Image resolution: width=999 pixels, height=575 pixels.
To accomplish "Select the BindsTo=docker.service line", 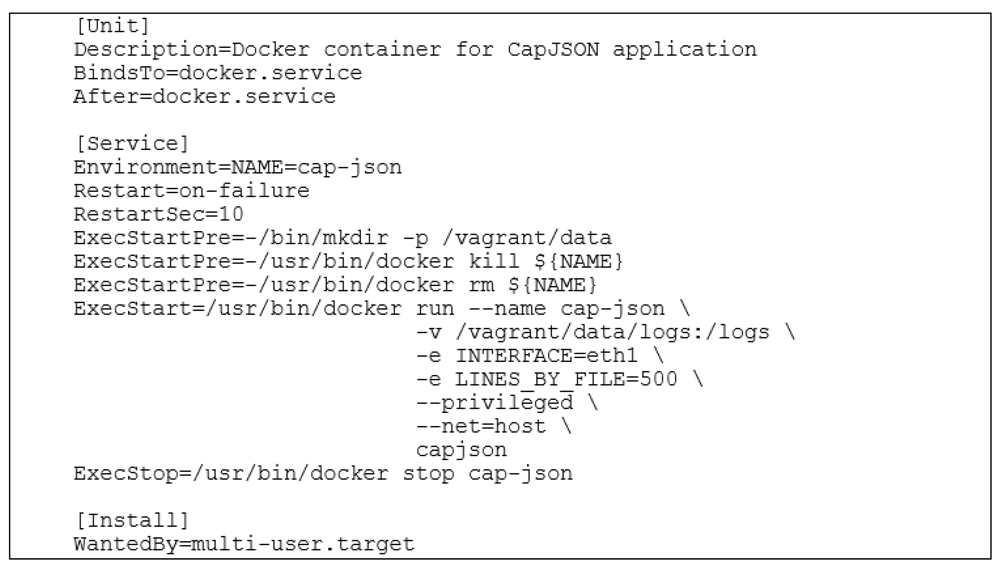I will click(218, 73).
